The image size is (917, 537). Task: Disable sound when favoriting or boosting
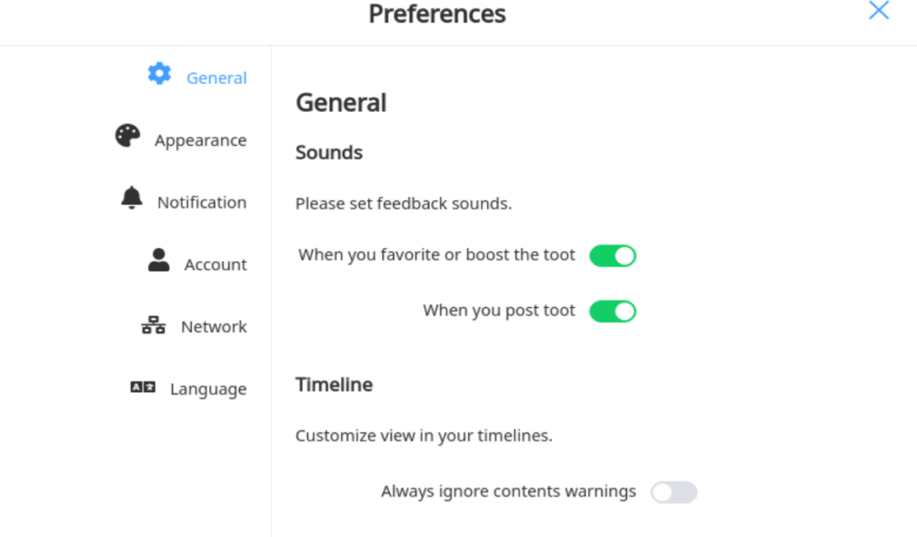point(613,256)
